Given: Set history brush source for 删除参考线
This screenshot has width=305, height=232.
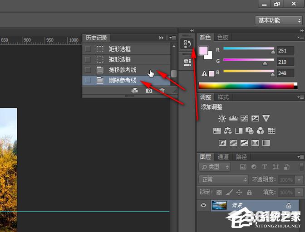Looking at the screenshot, I should (x=88, y=80).
